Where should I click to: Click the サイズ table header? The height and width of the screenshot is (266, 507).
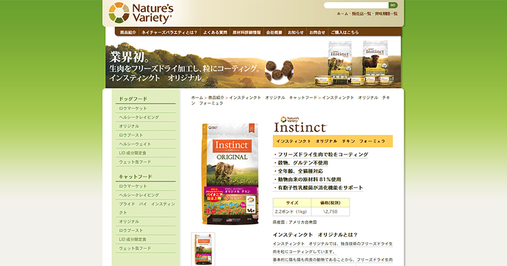click(292, 203)
